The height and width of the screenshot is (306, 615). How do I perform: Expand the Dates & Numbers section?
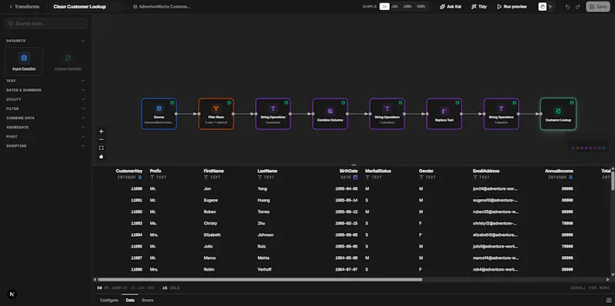pyautogui.click(x=46, y=90)
